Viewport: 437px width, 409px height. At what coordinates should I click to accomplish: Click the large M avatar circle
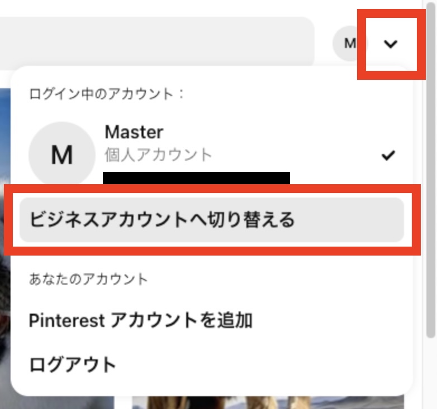(x=62, y=155)
